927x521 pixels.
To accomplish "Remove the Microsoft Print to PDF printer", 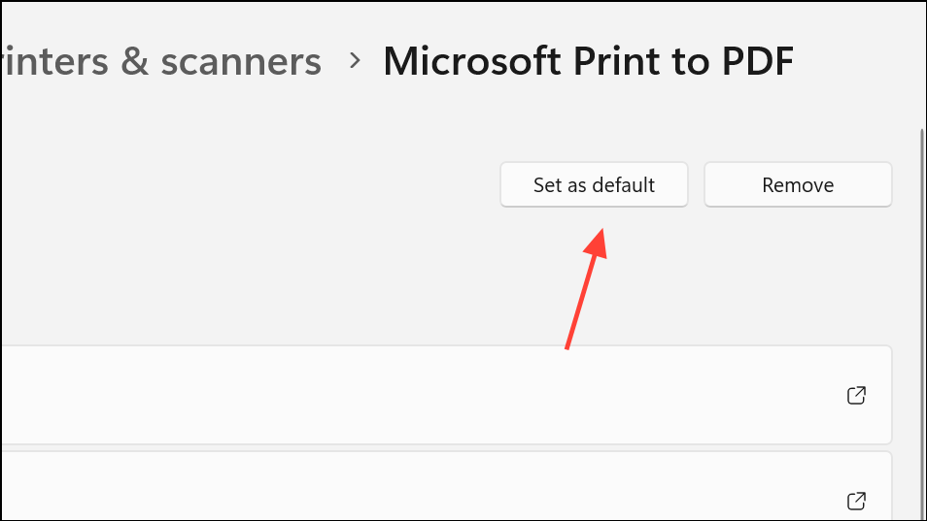I will pyautogui.click(x=798, y=184).
